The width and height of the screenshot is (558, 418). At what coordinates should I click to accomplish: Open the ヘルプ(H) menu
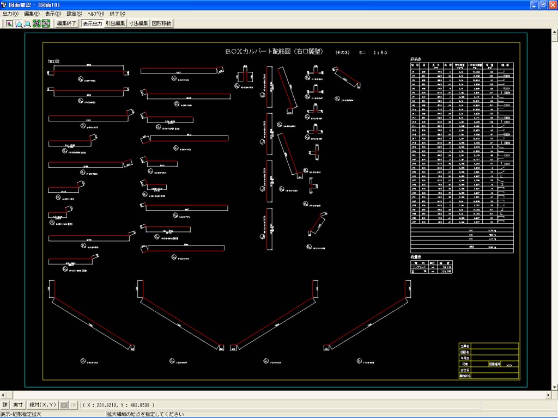click(96, 14)
